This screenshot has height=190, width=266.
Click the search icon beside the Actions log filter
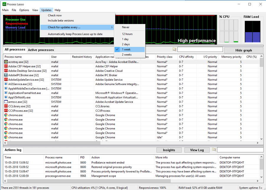214,149
